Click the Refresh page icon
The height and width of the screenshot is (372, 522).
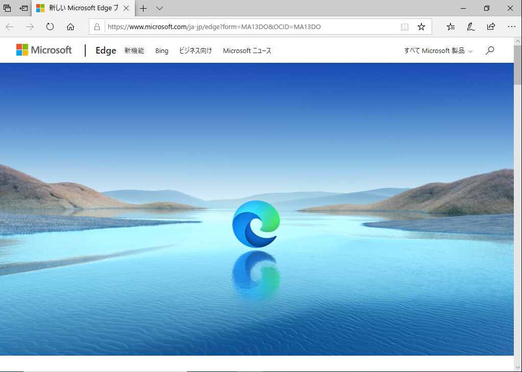tap(50, 27)
